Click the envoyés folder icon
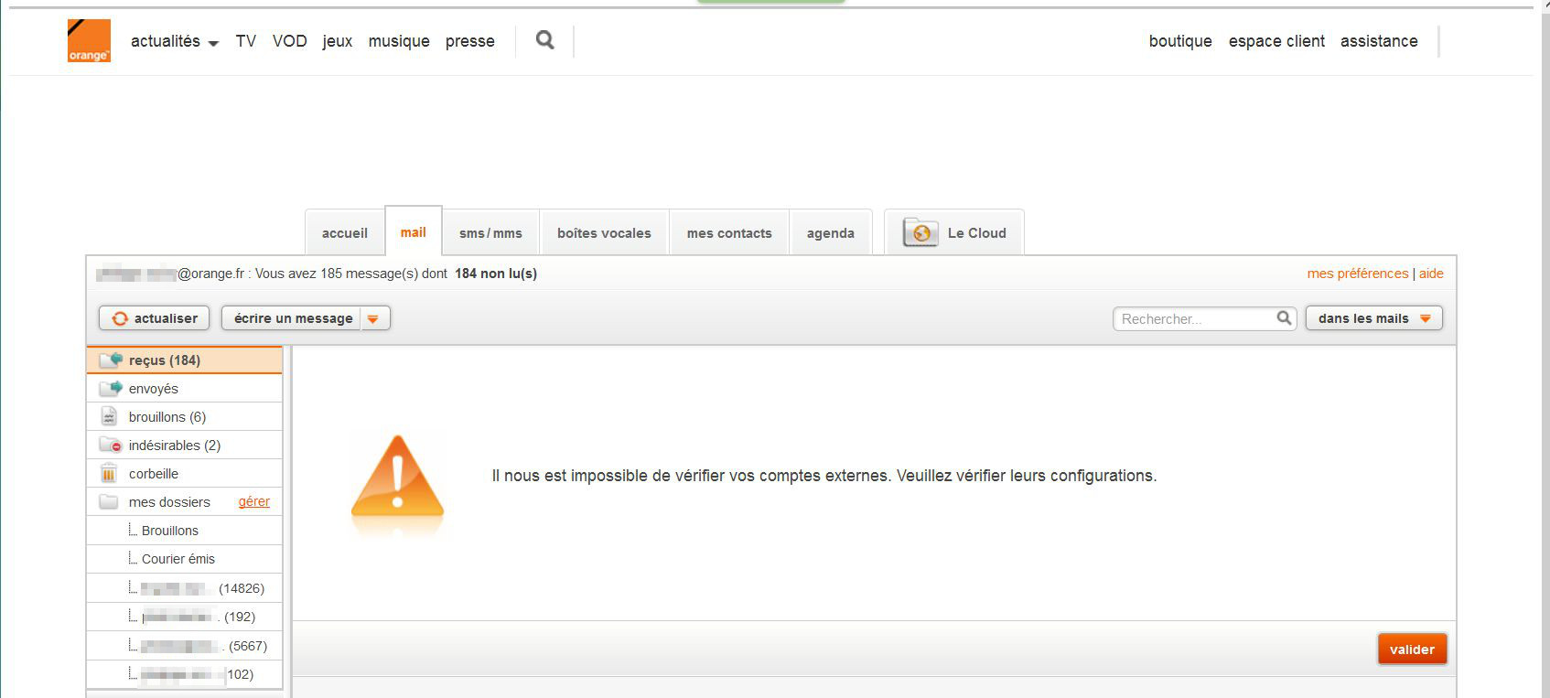Screen dimensions: 1550x698 pyautogui.click(x=111, y=389)
